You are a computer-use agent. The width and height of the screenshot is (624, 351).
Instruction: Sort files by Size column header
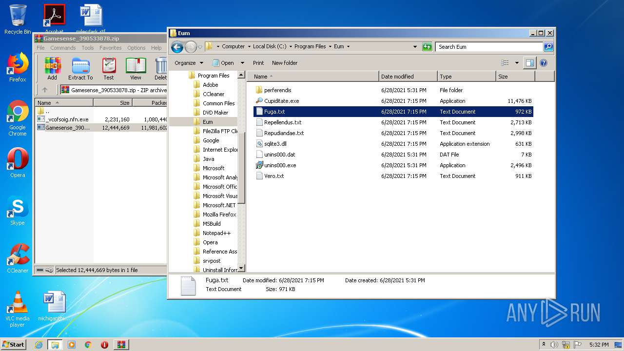coord(515,77)
